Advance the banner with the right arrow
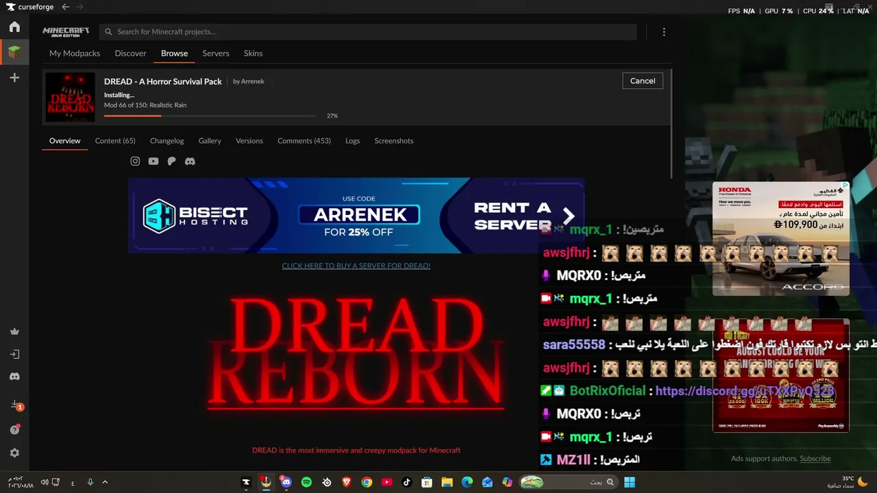This screenshot has width=877, height=493. (568, 216)
